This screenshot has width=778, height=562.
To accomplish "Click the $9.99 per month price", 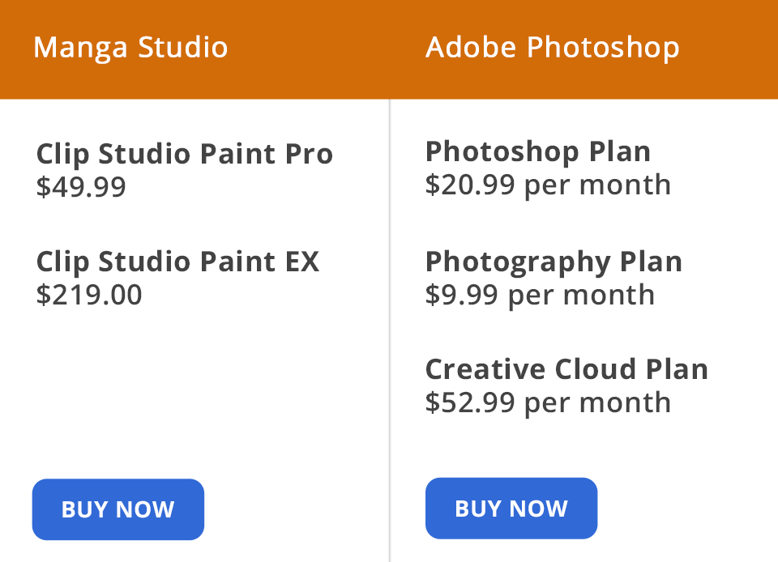I will pyautogui.click(x=539, y=295).
